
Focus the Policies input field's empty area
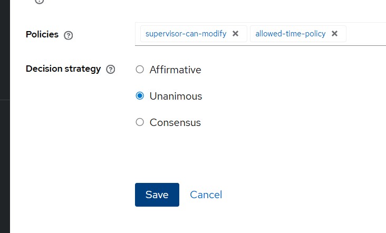click(366, 34)
